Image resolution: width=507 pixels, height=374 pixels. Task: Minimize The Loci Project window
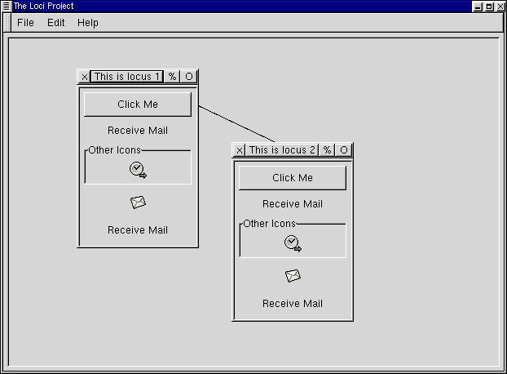478,7
